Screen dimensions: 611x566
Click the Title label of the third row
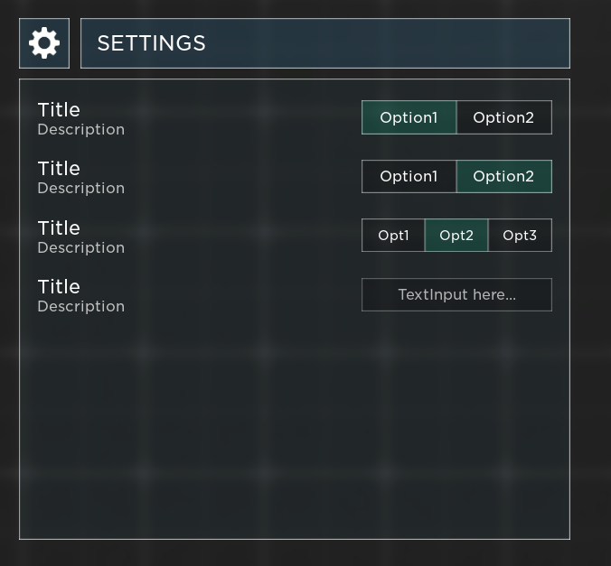point(59,228)
